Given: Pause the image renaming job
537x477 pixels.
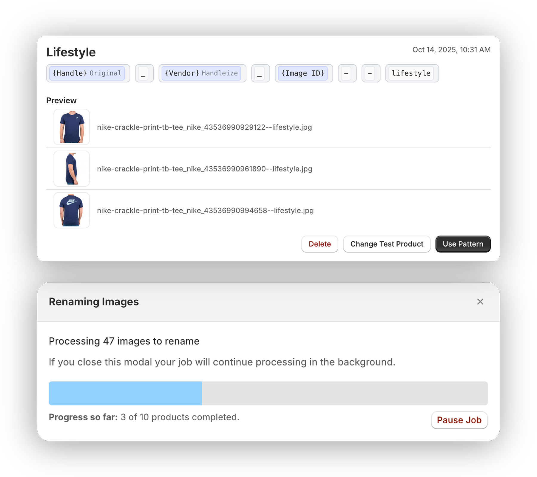Looking at the screenshot, I should (459, 420).
